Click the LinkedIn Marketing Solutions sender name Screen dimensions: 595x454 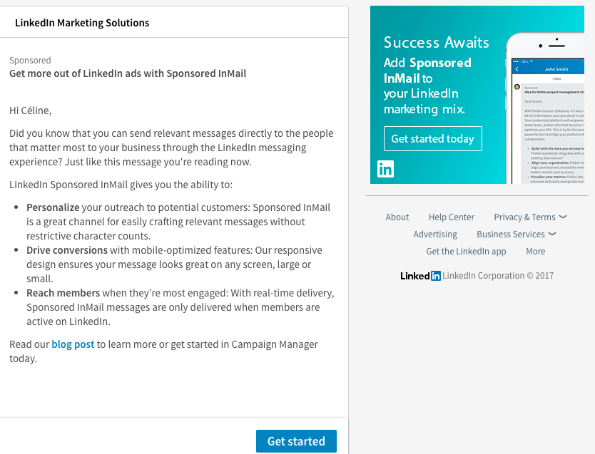click(x=82, y=23)
